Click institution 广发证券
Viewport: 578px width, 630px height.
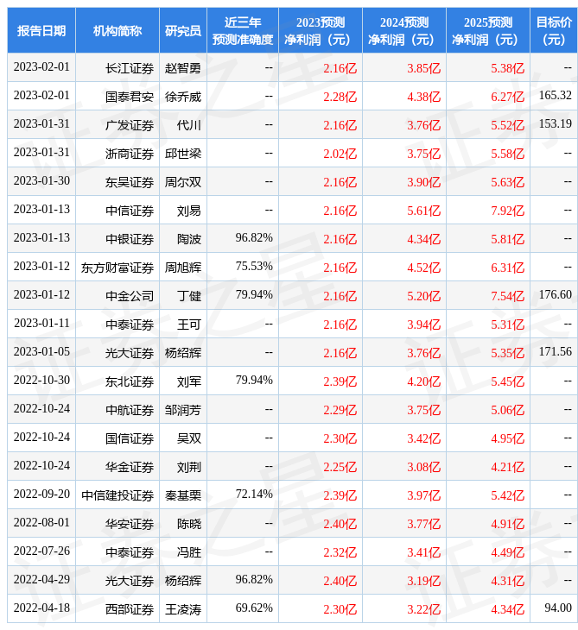point(130,125)
